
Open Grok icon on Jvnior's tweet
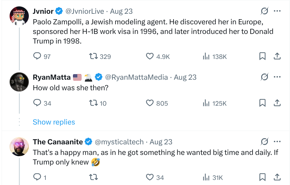click(x=264, y=11)
